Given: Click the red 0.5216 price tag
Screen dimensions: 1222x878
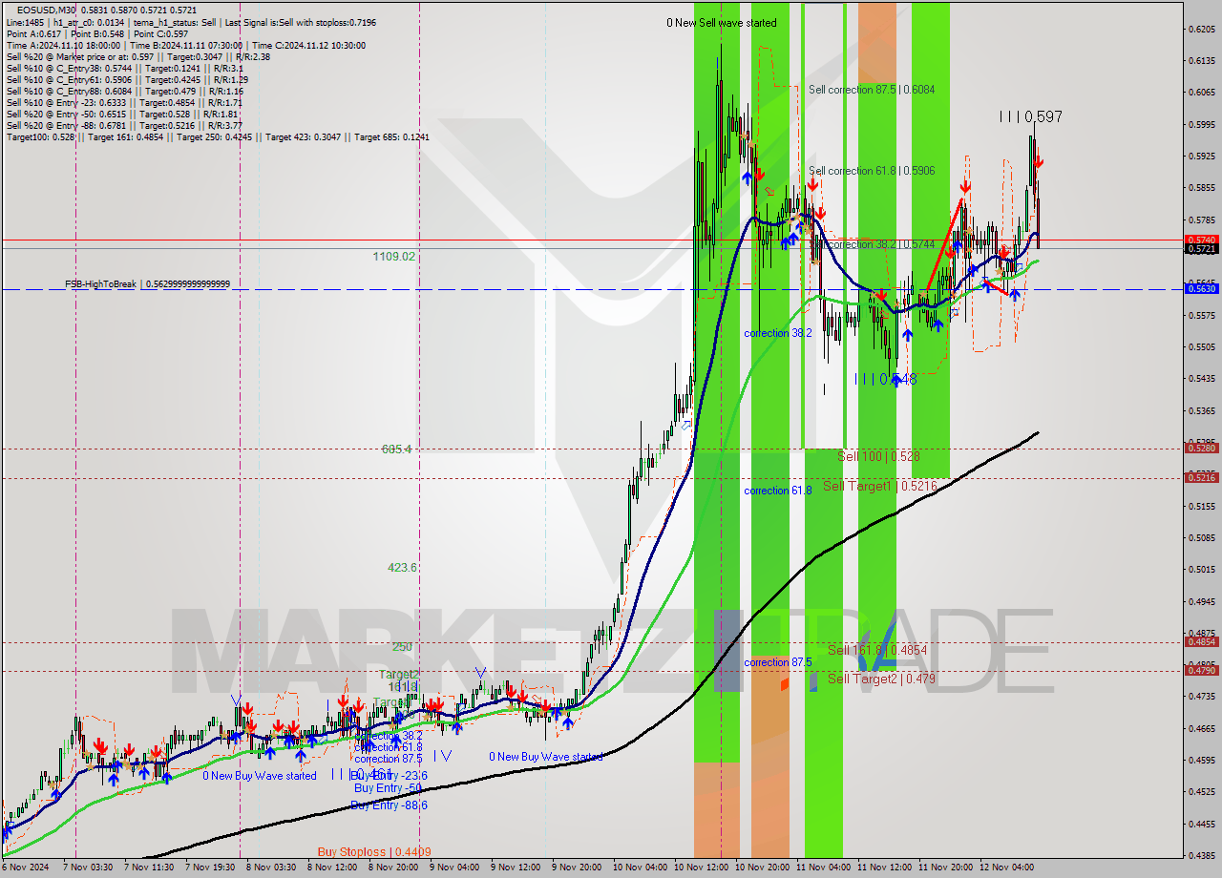Looking at the screenshot, I should pos(1201,477).
